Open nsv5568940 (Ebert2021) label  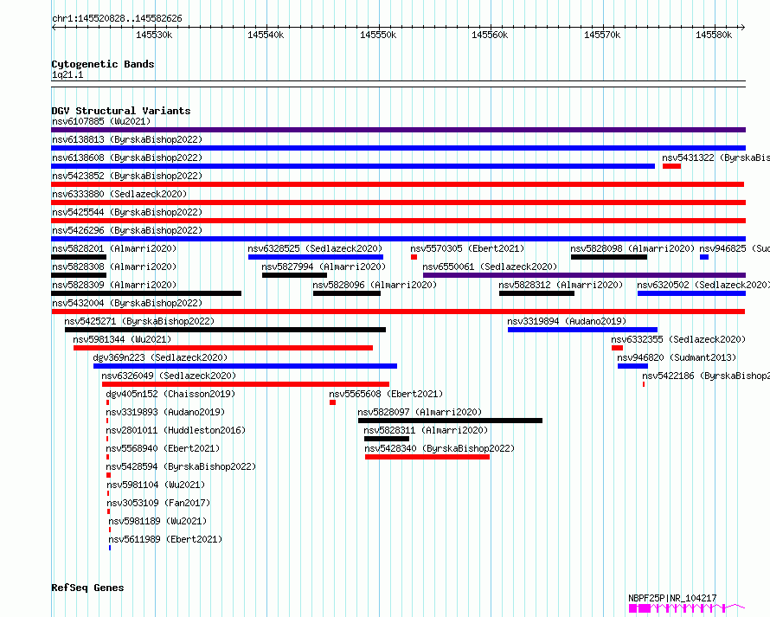click(163, 448)
